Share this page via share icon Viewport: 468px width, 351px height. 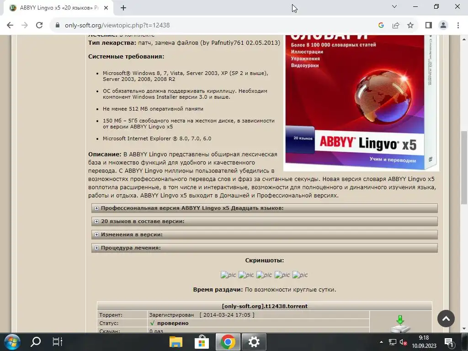[x=396, y=26]
